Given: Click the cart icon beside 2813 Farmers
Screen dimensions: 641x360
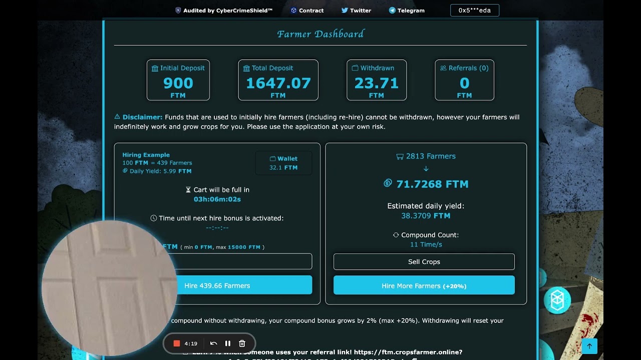Looking at the screenshot, I should click(x=400, y=156).
